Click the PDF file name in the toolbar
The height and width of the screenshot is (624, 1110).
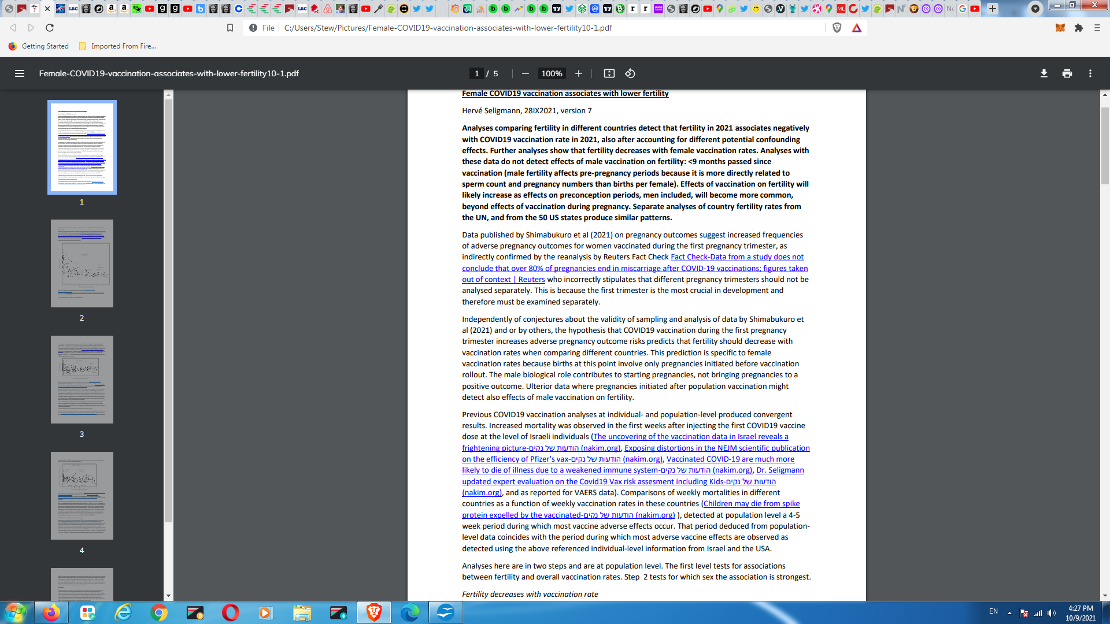click(x=169, y=73)
